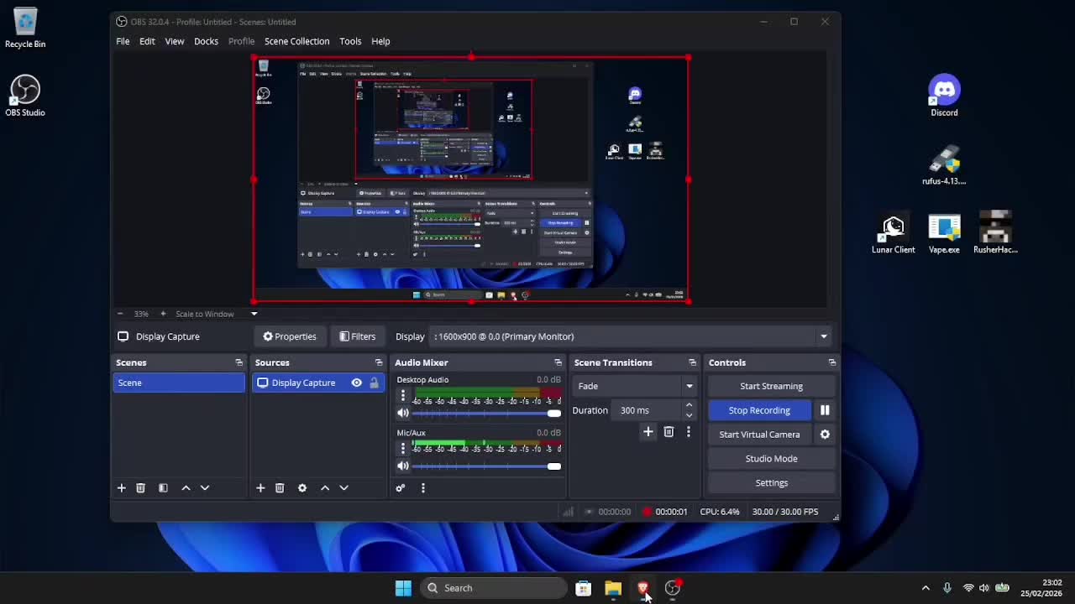Screen dimensions: 1075x604
Task: Enable Studio Mode
Action: [x=771, y=459]
